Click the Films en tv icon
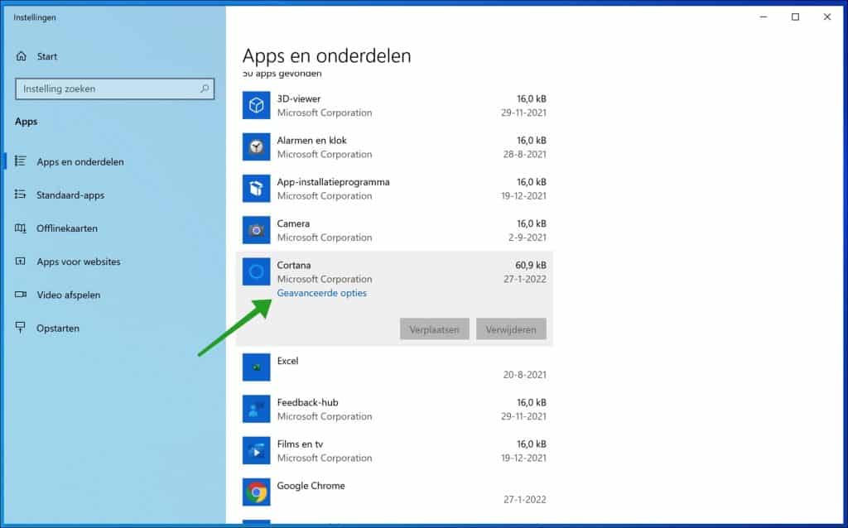The height and width of the screenshot is (528, 848). tap(257, 450)
